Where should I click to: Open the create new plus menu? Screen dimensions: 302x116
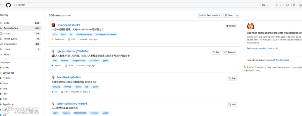pos(279,5)
